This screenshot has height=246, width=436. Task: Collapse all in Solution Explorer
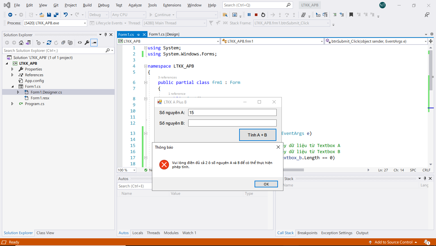click(63, 43)
